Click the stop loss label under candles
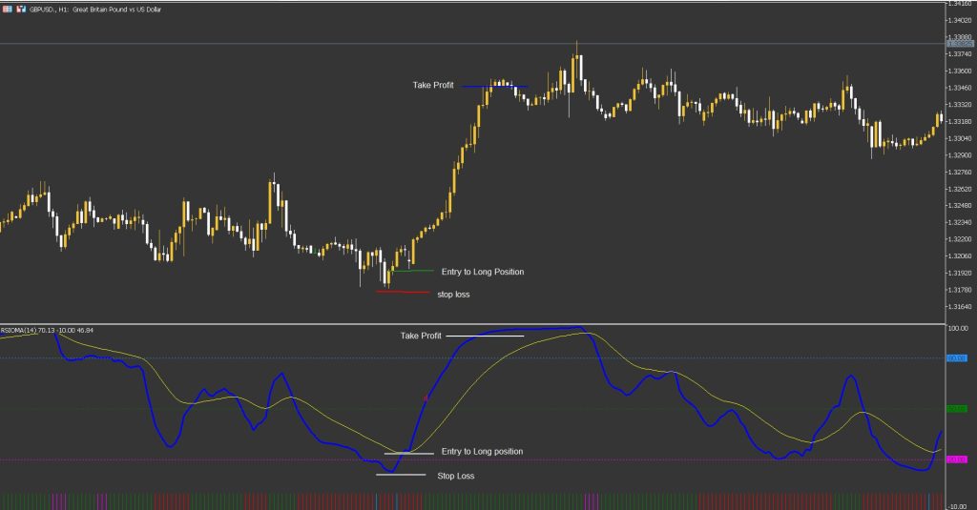This screenshot has height=510, width=977. coord(453,294)
